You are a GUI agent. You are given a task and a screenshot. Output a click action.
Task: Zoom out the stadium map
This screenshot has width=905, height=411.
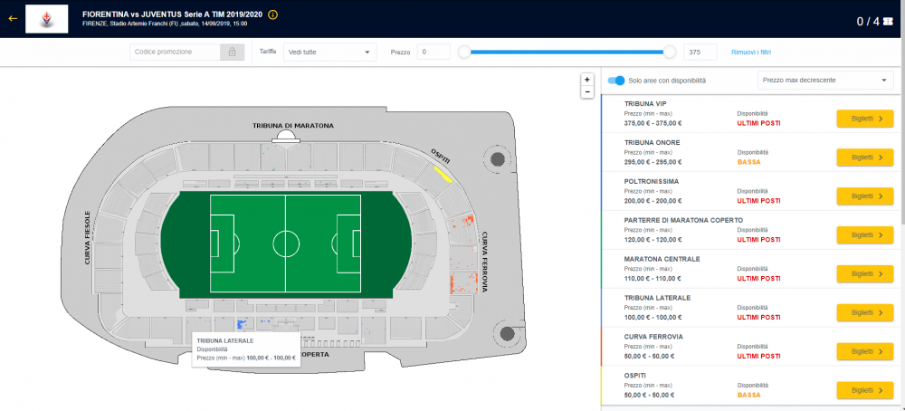(587, 91)
